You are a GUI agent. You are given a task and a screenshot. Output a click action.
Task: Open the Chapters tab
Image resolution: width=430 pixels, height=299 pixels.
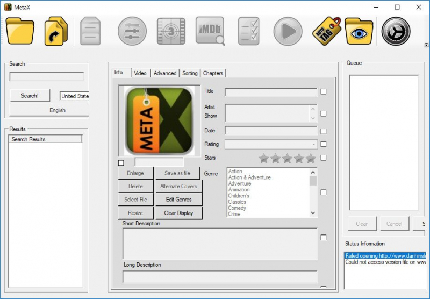pos(213,73)
